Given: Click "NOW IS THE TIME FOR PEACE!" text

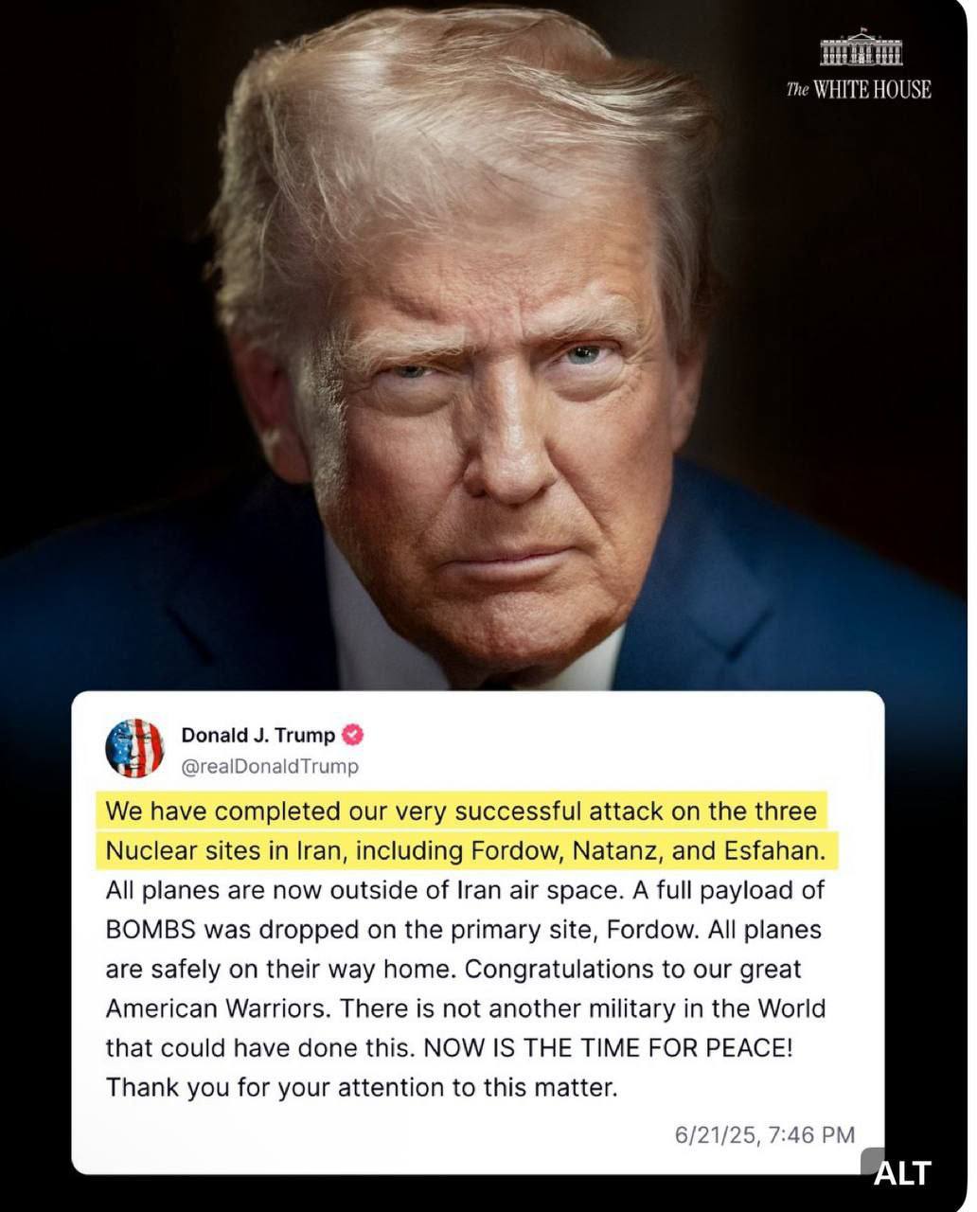Looking at the screenshot, I should (x=607, y=1047).
